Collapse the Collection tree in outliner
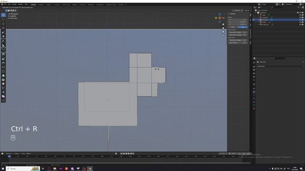 point(256,13)
